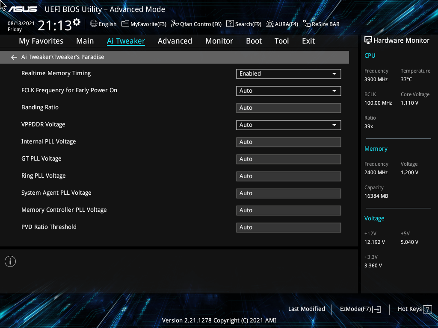Click System Agent PLL Voltage label
This screenshot has height=328, width=438.
point(56,193)
